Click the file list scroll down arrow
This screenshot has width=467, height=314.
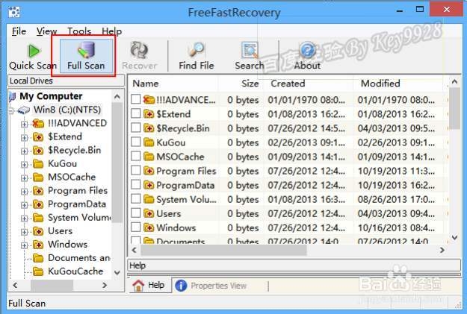[454, 238]
